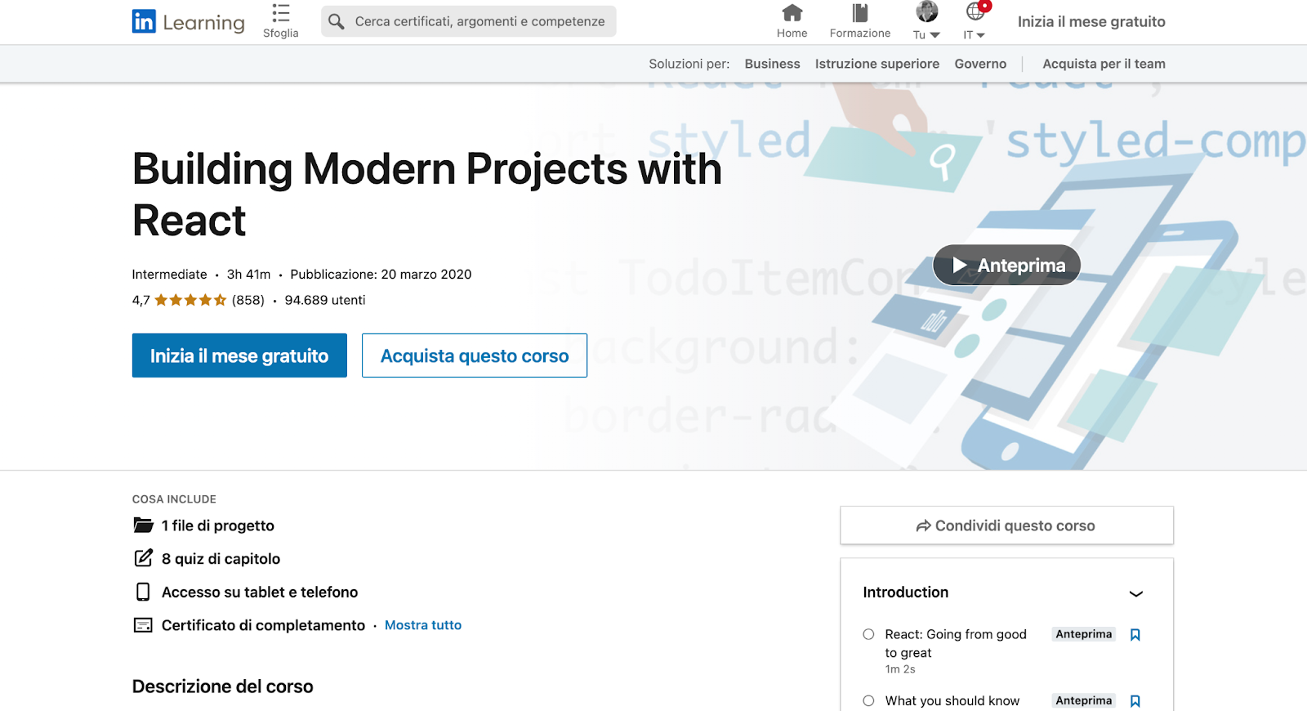
Task: Click the star rating icons
Action: tap(190, 300)
